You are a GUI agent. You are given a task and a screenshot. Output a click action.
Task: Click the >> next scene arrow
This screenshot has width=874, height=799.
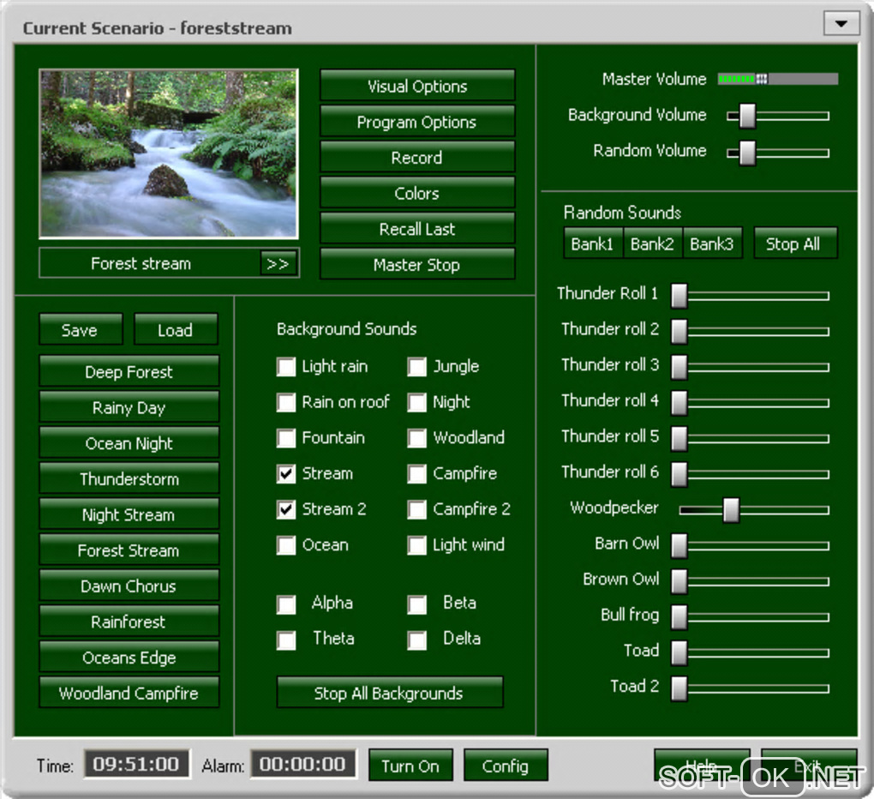pos(278,263)
